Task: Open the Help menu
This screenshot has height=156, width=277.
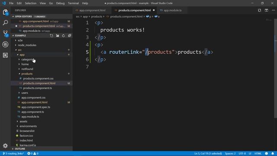Action: tap(85, 3)
